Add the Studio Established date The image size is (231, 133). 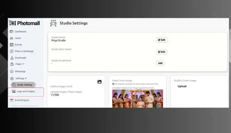coord(160,63)
